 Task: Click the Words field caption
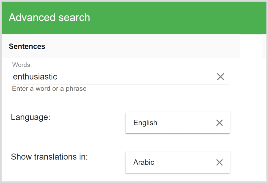pos(19,65)
